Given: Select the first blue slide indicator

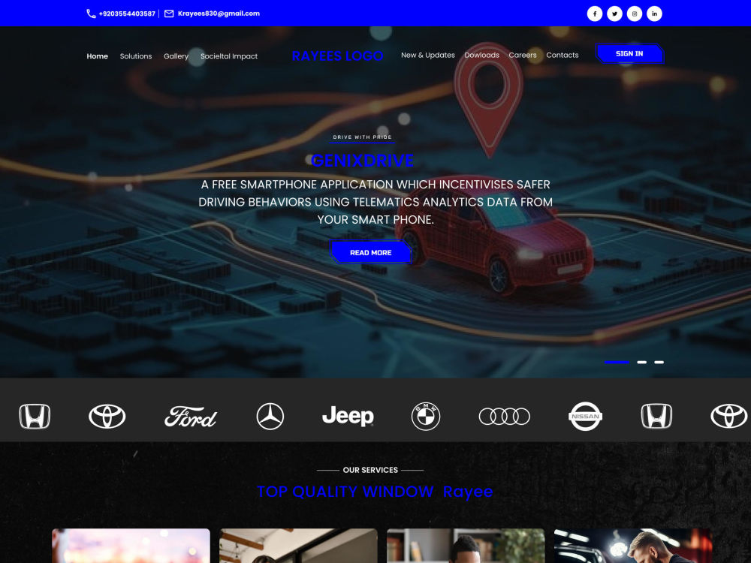Looking at the screenshot, I should (617, 363).
